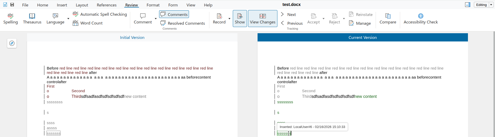This screenshot has height=137, width=495.
Task: Click the Manage changes icon
Action: pos(351,23)
